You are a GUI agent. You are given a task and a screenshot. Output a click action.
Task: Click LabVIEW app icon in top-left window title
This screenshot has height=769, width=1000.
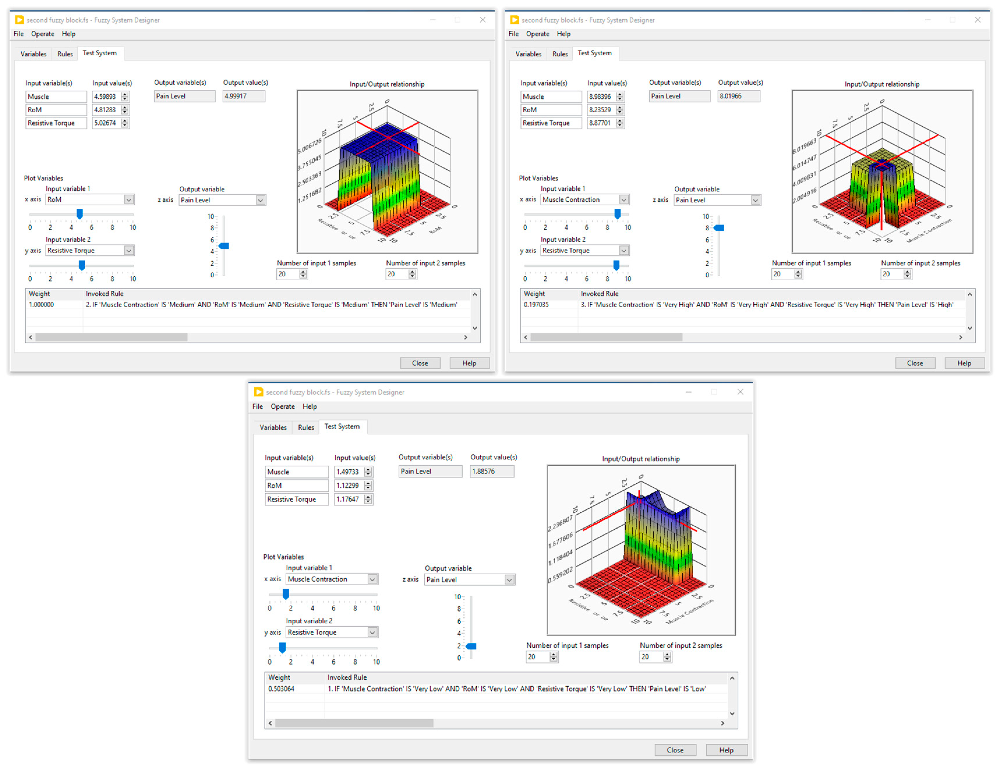click(19, 20)
